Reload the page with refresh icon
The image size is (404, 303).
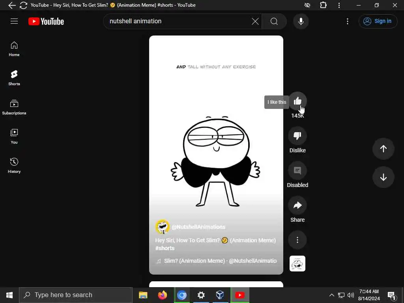click(23, 5)
